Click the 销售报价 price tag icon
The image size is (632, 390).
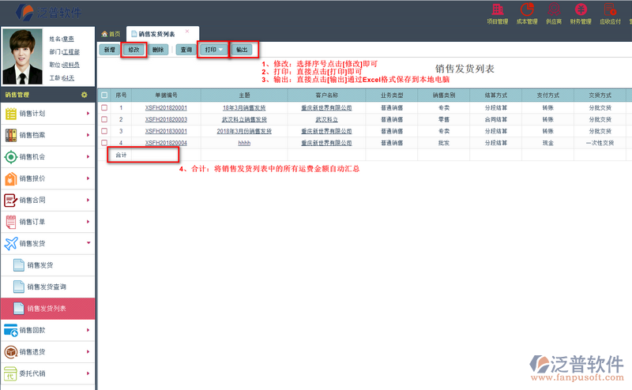(11, 178)
